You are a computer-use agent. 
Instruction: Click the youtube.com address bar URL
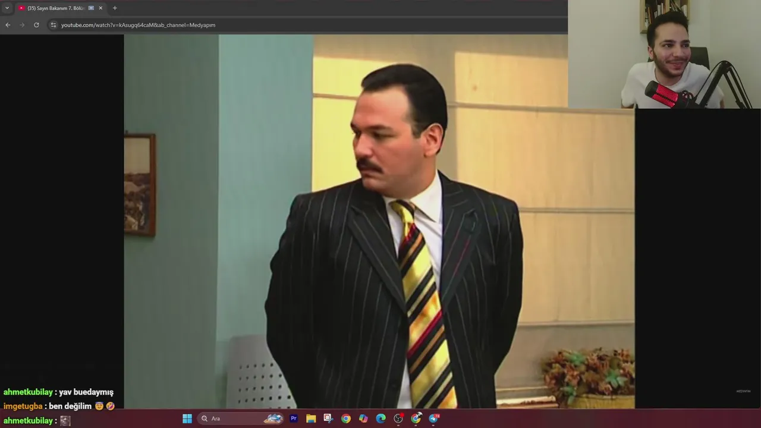[x=138, y=25]
